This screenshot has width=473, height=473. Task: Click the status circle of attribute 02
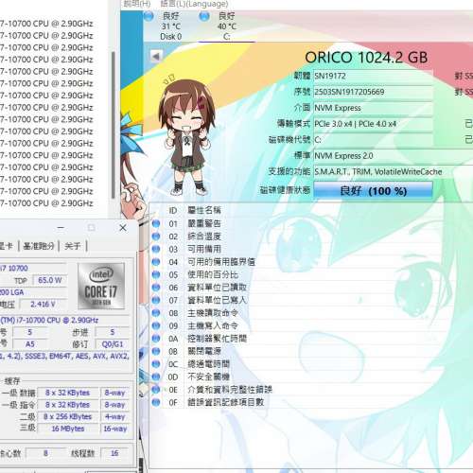156,236
